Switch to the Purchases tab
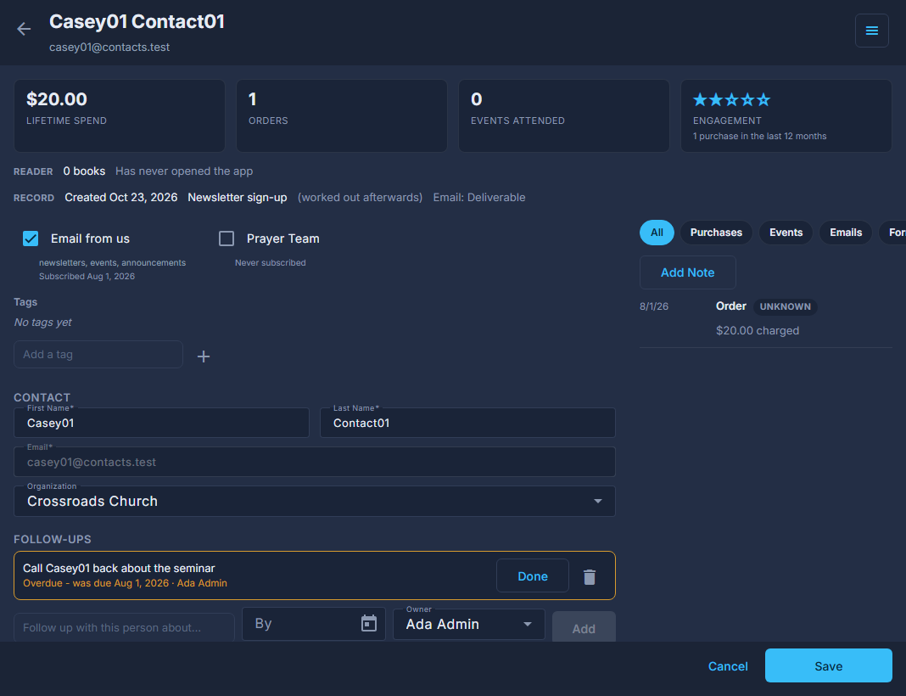 tap(716, 233)
